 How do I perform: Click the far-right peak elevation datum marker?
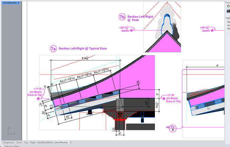point(212,30)
